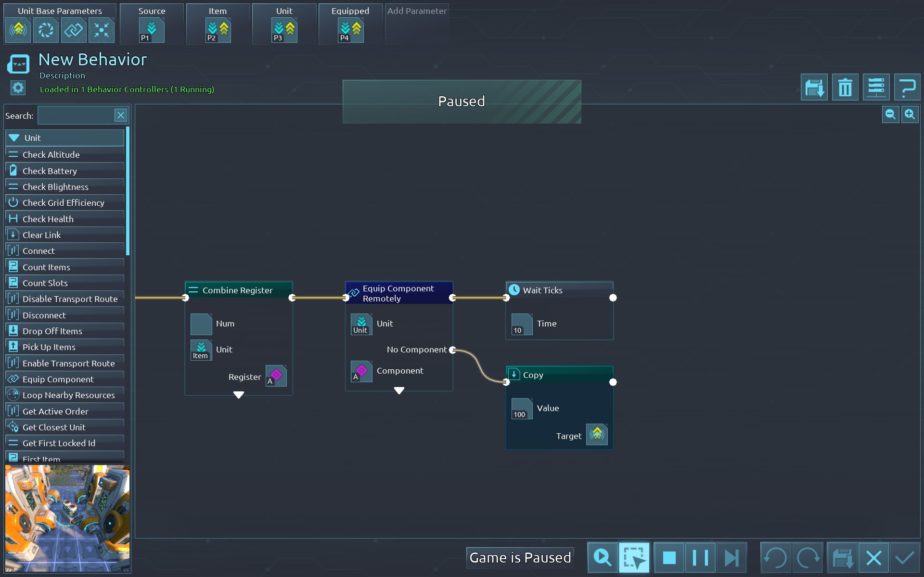Viewport: 924px width, 577px height.
Task: Toggle the box selection mode button
Action: point(634,558)
